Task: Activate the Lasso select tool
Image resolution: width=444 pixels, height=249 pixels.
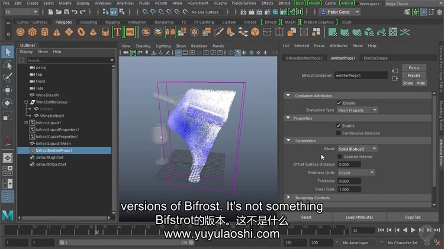Action: pyautogui.click(x=8, y=65)
